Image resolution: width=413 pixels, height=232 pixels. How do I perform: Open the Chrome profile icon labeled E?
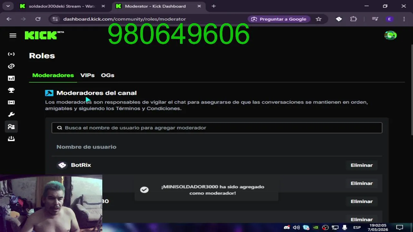(389, 19)
